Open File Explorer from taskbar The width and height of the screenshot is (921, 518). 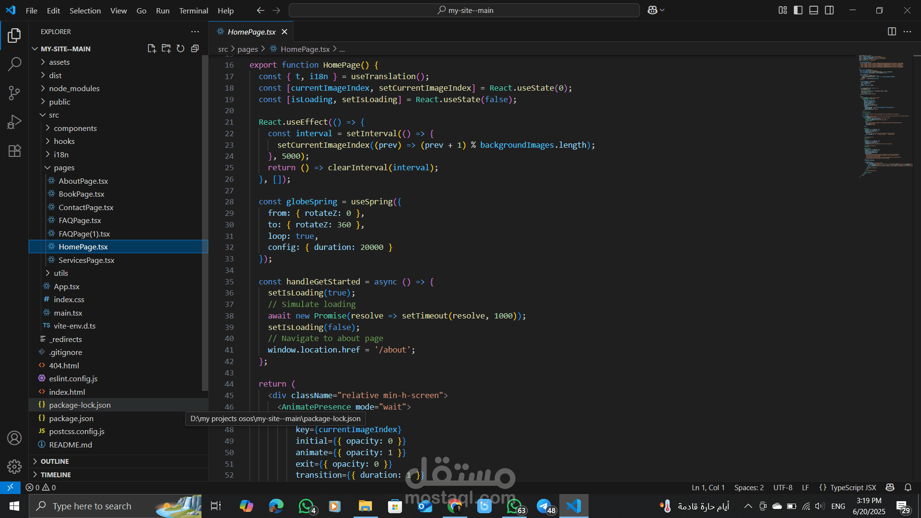click(365, 506)
